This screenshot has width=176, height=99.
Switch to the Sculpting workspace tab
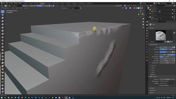coord(42,4)
